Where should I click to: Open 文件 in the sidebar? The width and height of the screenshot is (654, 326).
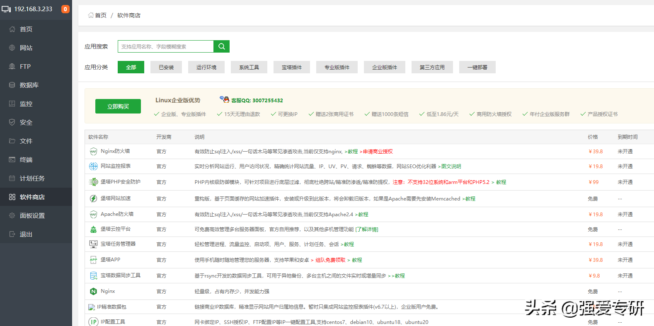(36, 141)
